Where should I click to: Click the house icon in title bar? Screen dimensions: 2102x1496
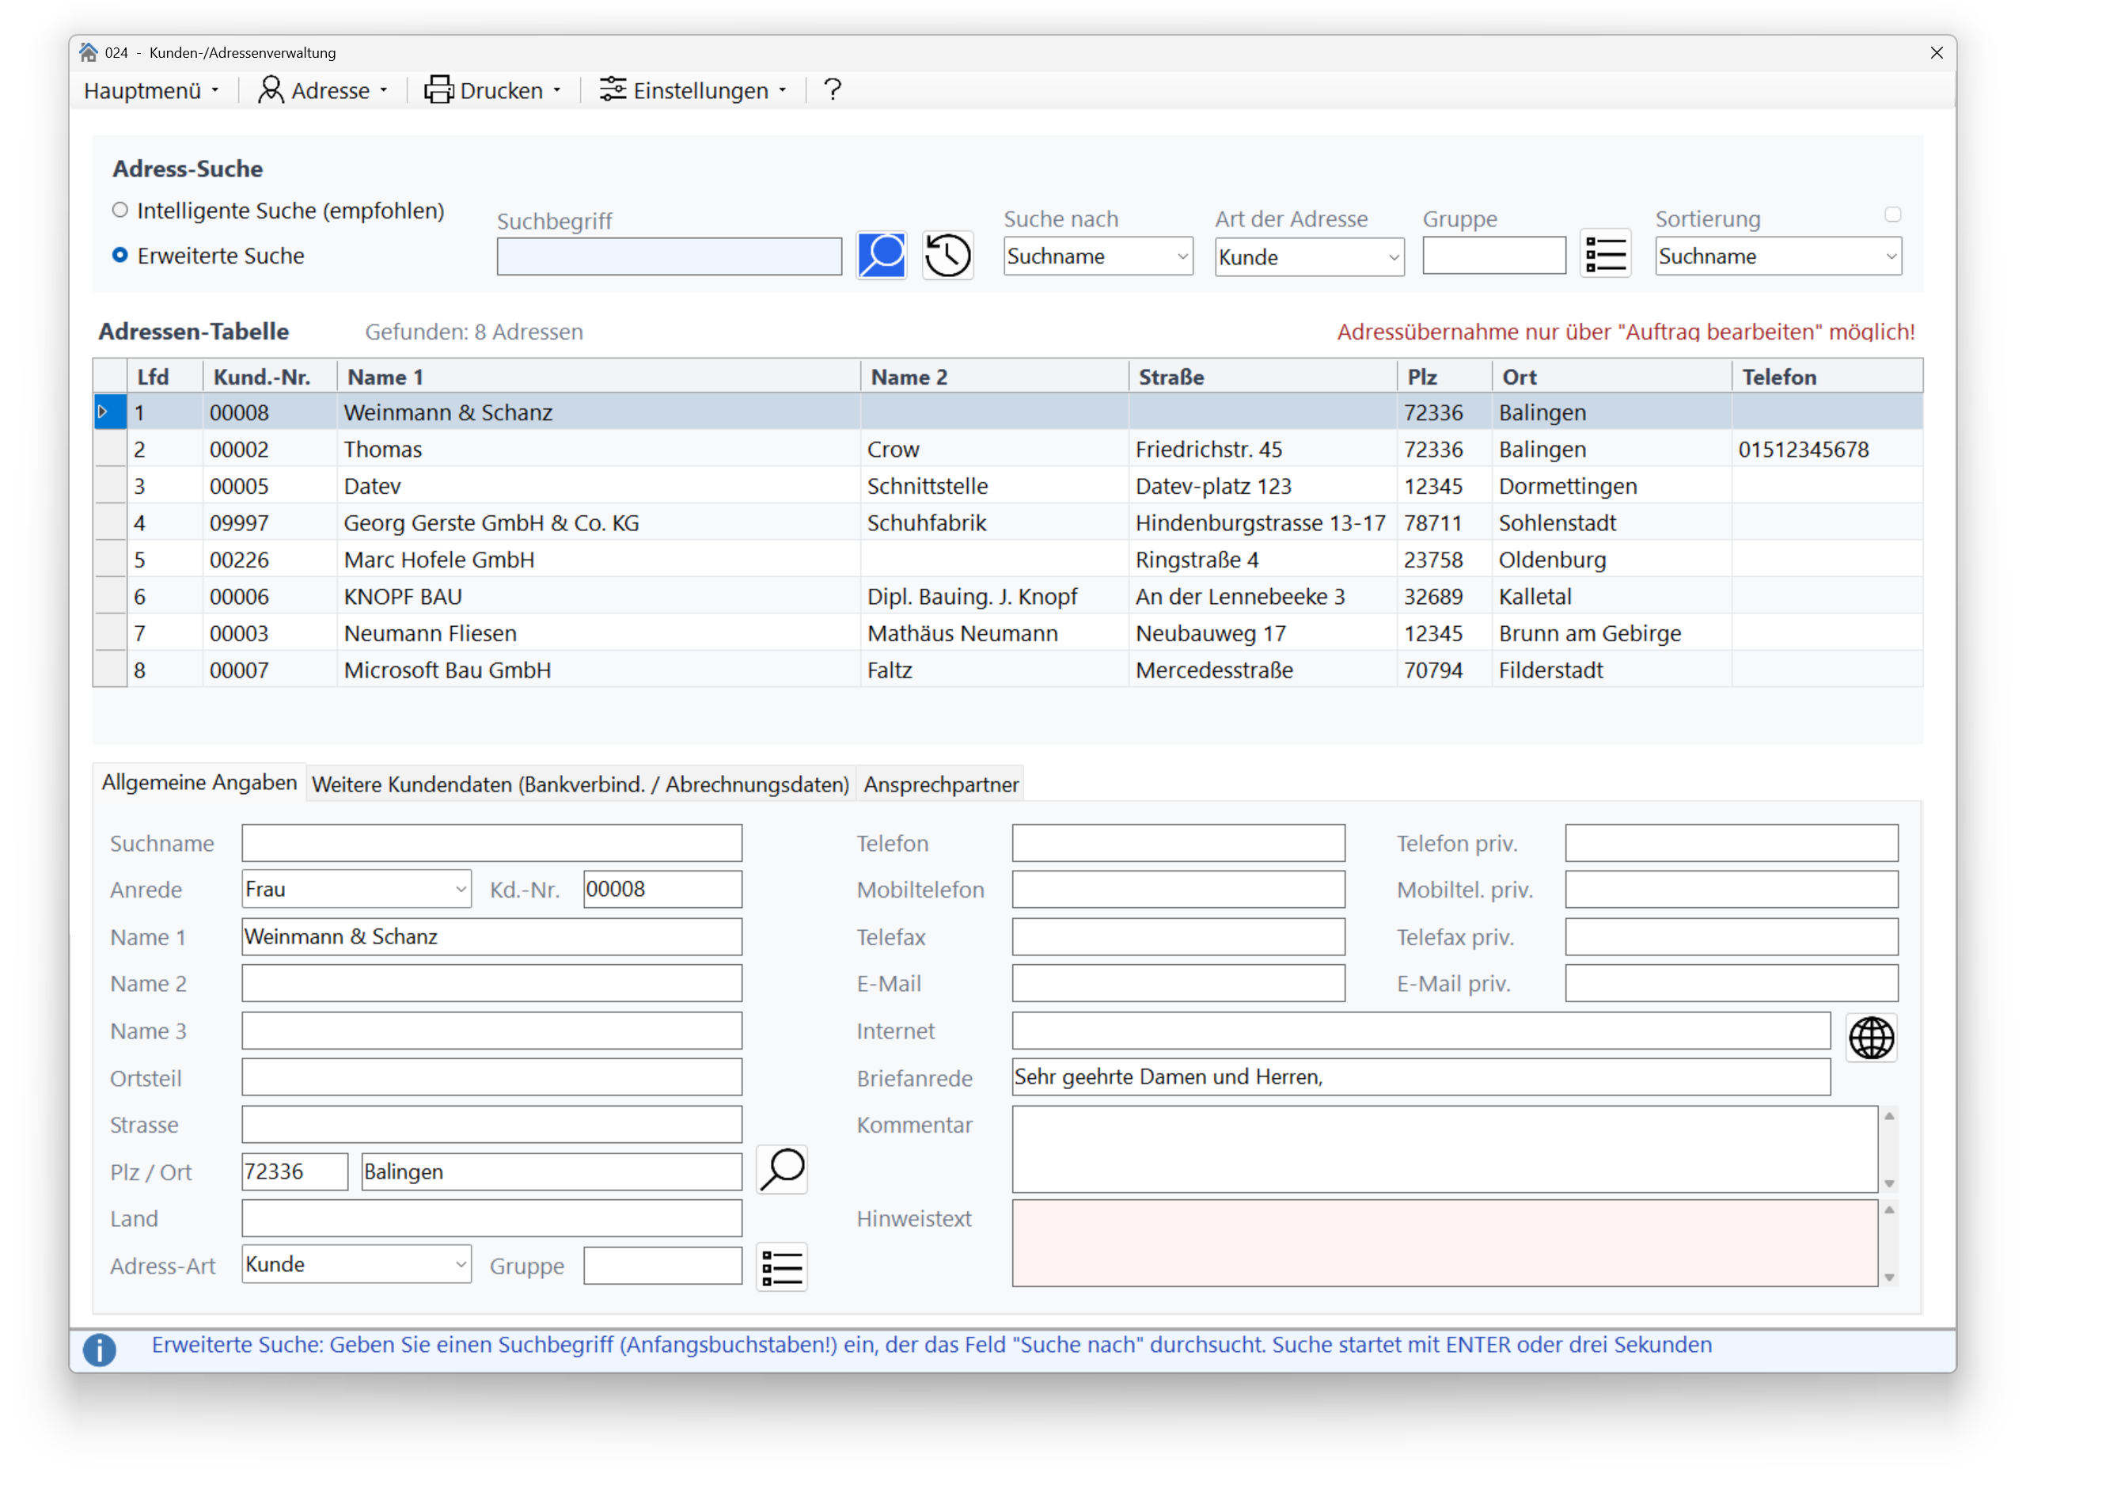pos(89,51)
